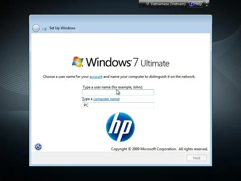
Task: Click the Set Up Windows title icon
Action: point(44,28)
